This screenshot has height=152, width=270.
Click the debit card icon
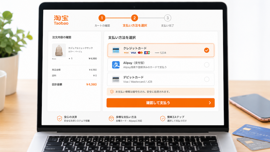116,79
